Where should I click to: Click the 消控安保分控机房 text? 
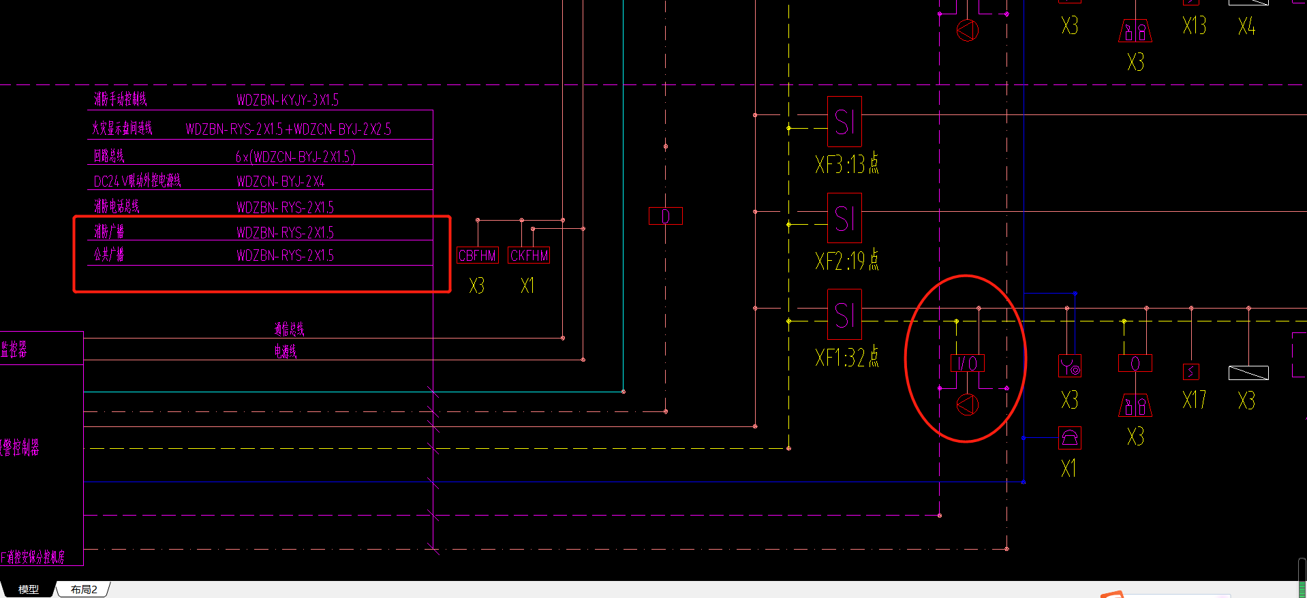pyautogui.click(x=35, y=557)
